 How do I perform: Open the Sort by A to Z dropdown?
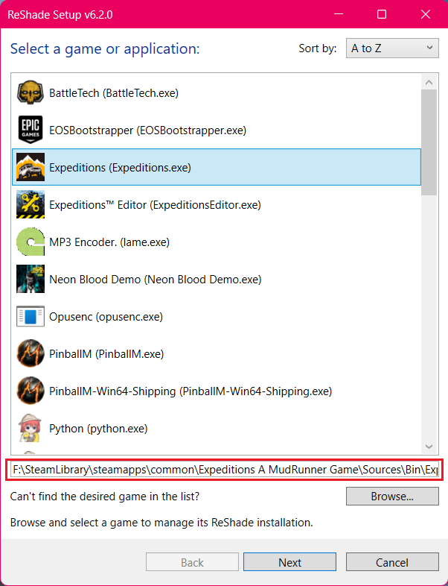[x=392, y=48]
